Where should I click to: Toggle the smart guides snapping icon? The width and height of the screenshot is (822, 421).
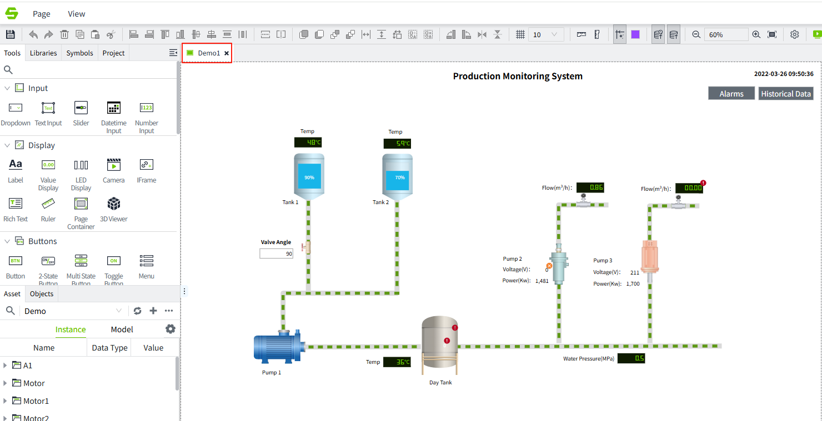[x=620, y=34]
